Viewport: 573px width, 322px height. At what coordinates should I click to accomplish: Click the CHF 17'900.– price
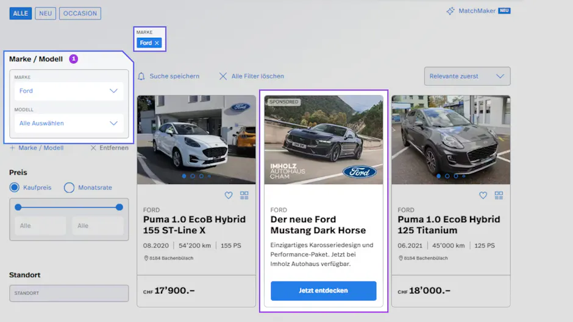tap(169, 290)
